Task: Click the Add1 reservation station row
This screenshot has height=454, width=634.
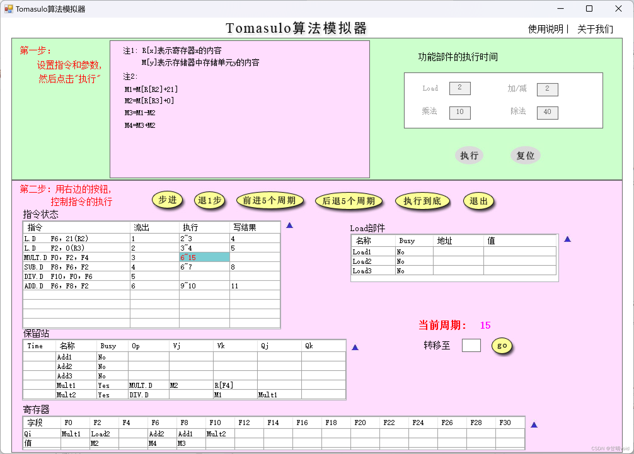Action: [184, 357]
